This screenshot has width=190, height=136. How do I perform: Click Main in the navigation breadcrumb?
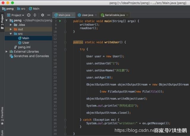36,9
